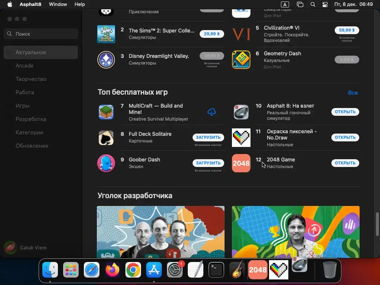Open 2048 from the Dock
The image size is (380, 285).
point(258,270)
